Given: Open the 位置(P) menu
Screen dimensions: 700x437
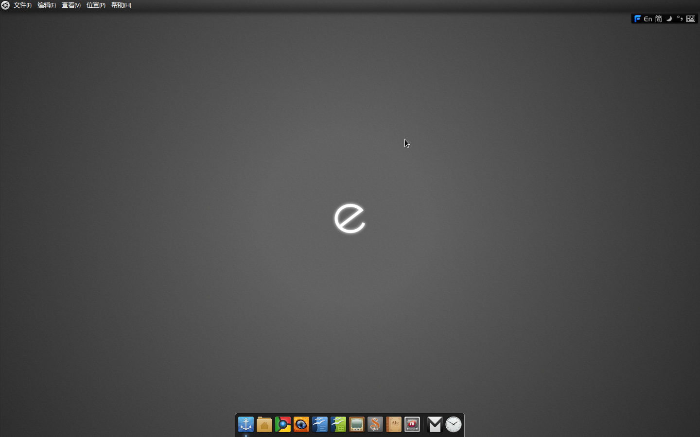Looking at the screenshot, I should point(96,5).
